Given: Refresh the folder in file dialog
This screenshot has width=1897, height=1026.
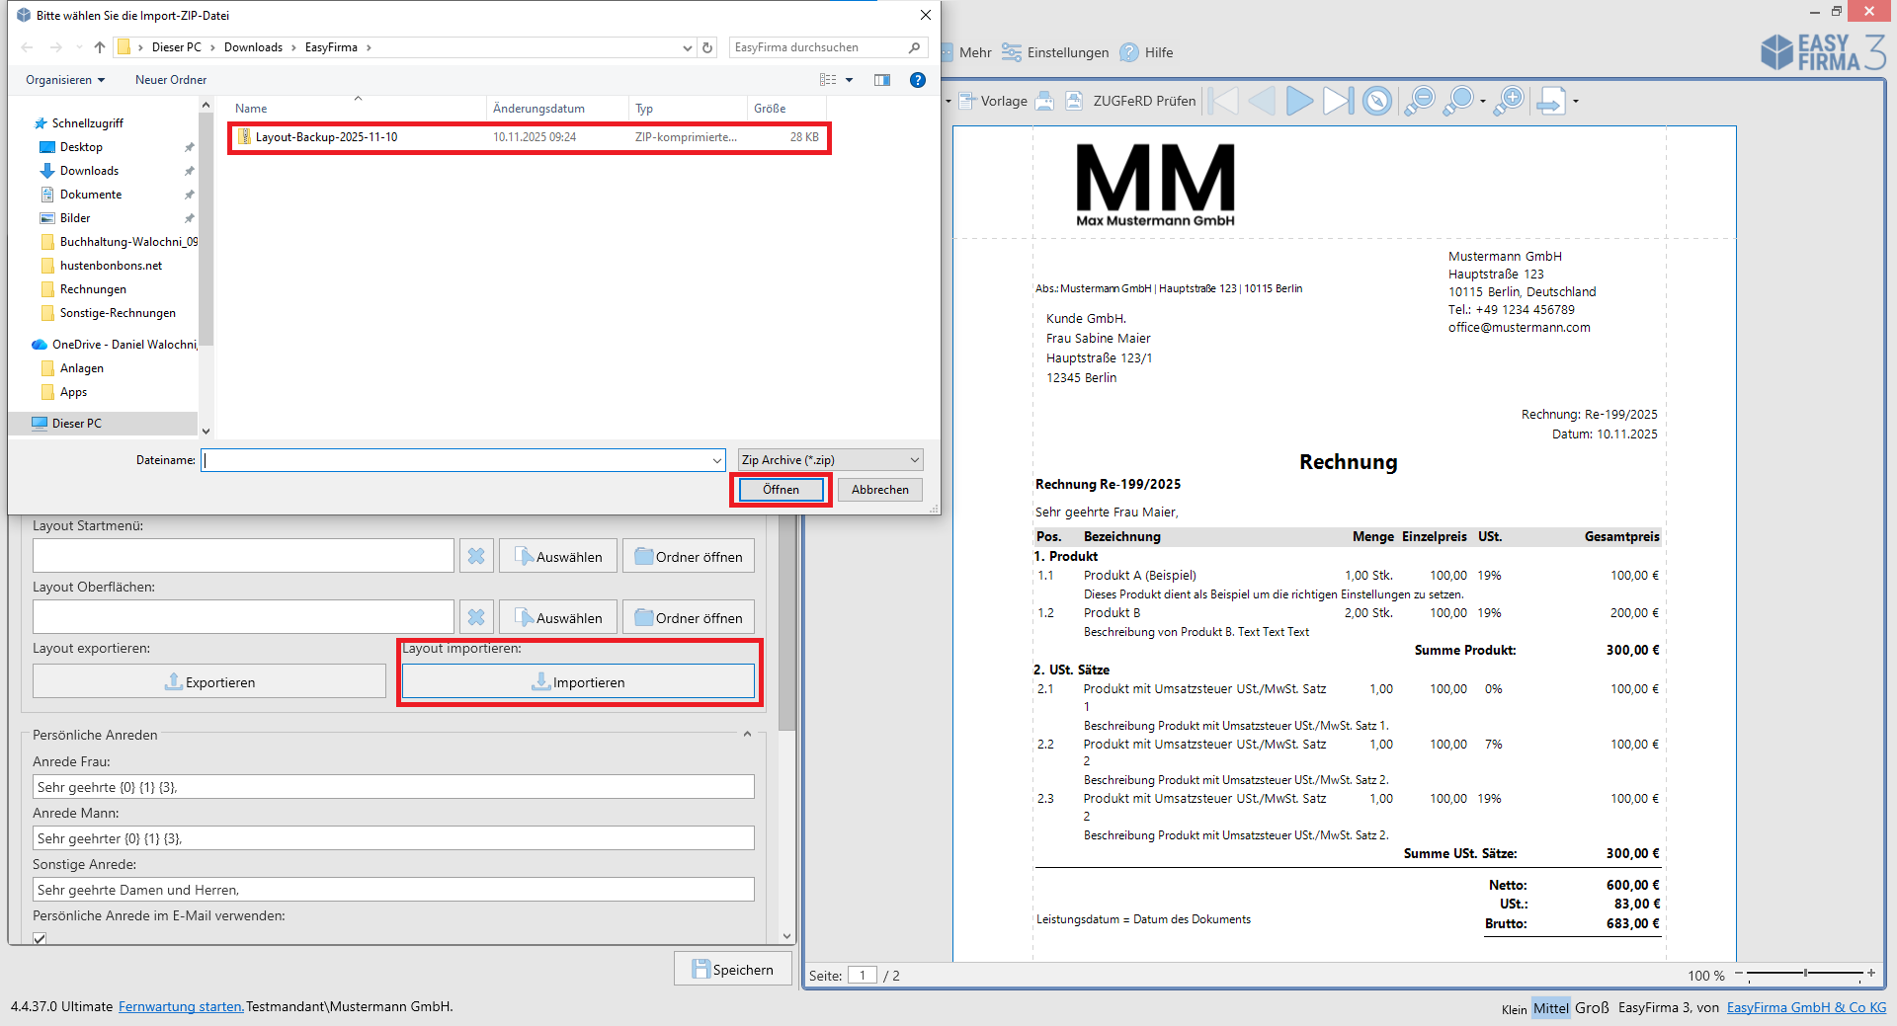Looking at the screenshot, I should pyautogui.click(x=707, y=47).
